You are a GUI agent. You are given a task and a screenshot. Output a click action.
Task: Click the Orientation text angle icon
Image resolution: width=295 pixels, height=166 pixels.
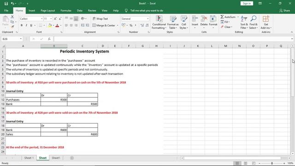83,18
